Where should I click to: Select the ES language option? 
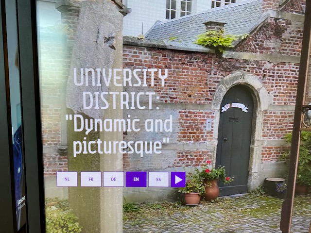coord(158,179)
